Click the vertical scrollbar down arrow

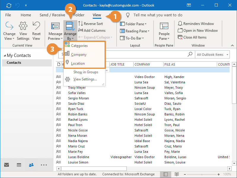(x=234, y=163)
